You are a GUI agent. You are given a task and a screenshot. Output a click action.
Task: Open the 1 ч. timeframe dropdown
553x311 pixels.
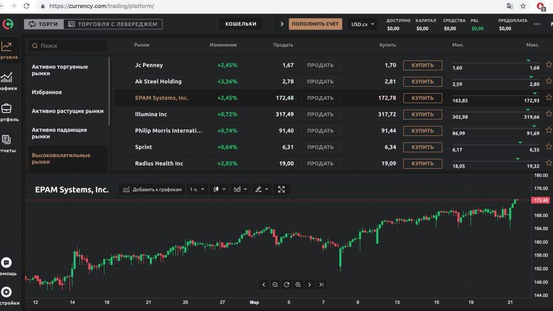(197, 190)
